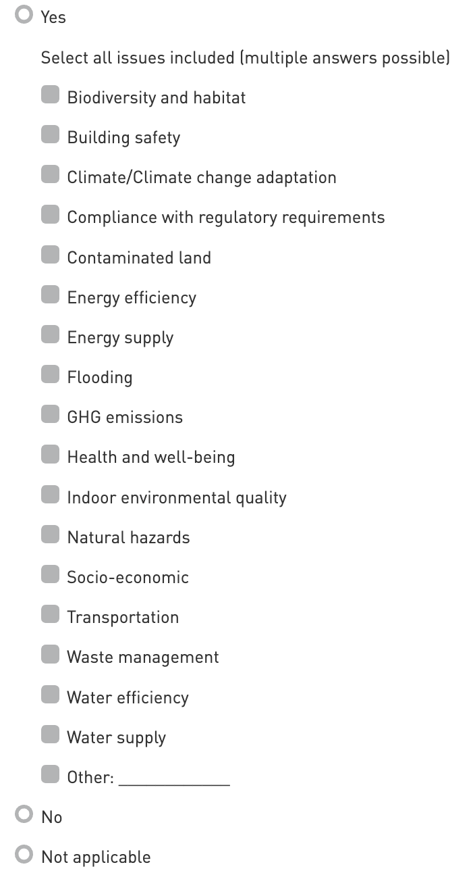Tick Indoor environmental quality checkbox
Screen dimensions: 475x873
(51, 495)
